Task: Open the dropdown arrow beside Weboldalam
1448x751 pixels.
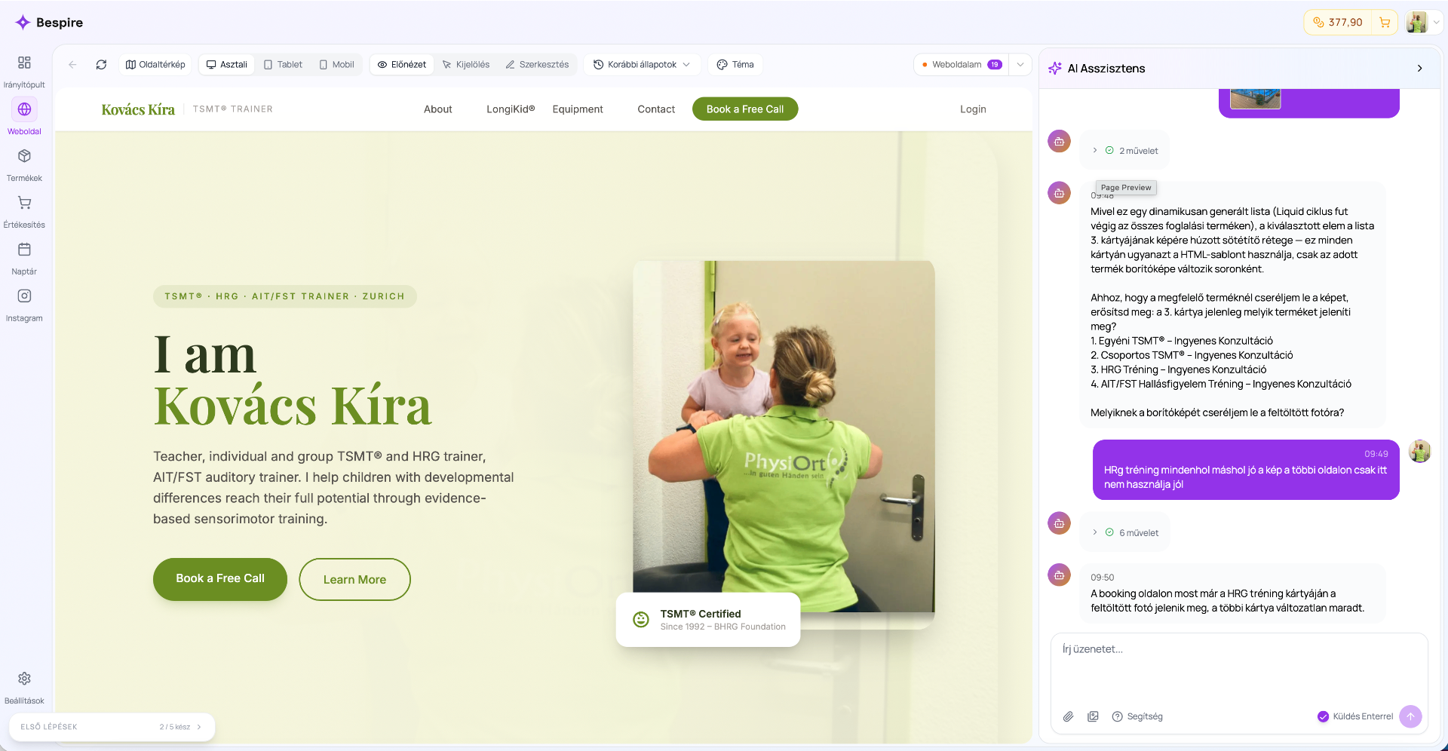Action: (1020, 65)
